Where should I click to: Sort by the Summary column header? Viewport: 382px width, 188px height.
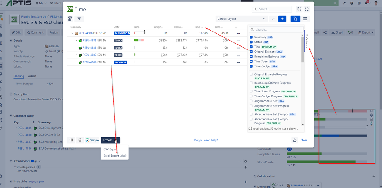(76, 27)
